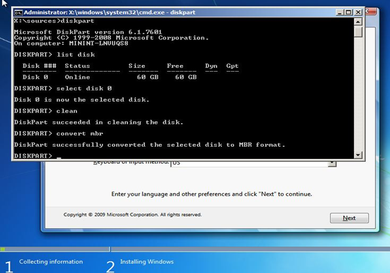Click the 'successfully converted ... MBR format' line
Image resolution: width=390 pixels, height=273 pixels.
(149, 145)
